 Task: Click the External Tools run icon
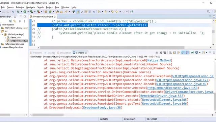pos(38,12)
